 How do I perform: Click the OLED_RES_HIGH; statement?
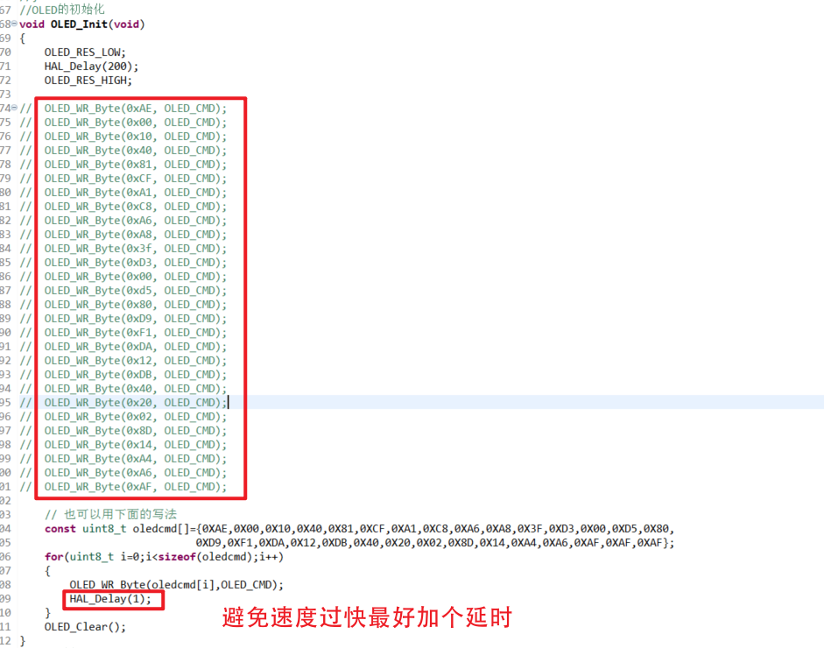pyautogui.click(x=88, y=81)
